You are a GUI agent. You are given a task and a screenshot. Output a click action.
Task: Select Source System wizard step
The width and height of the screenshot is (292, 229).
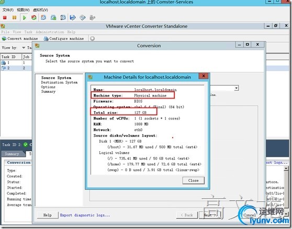click(56, 78)
